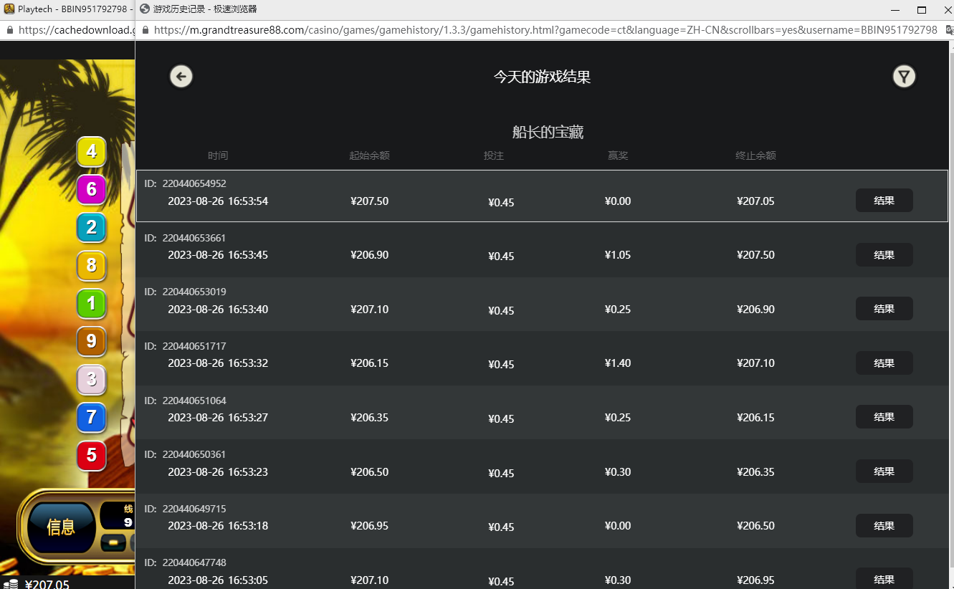954x589 pixels.
Task: Click the 投注 column header
Action: pos(494,155)
